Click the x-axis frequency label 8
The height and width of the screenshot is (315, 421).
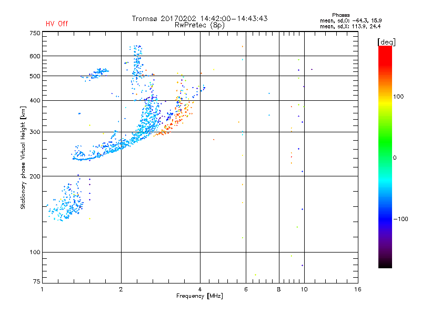coord(279,289)
